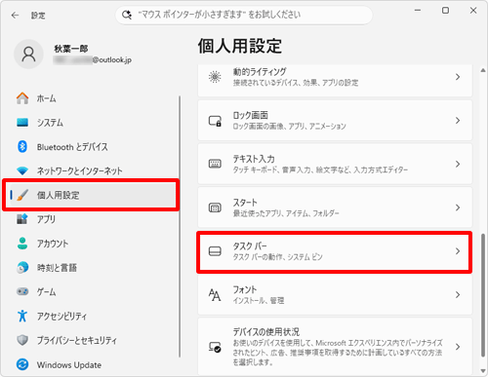This screenshot has height=377, width=488.
Task: Click the フォント letters icon
Action: [x=215, y=295]
